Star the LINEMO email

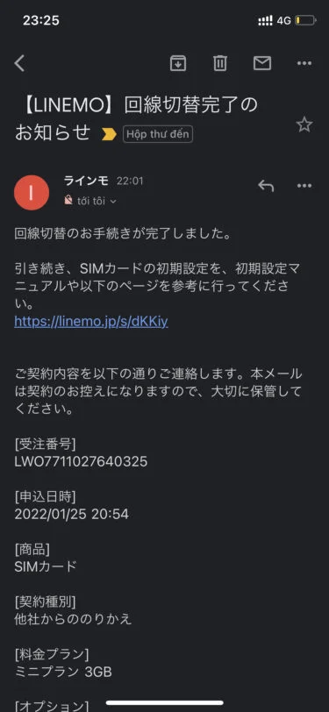point(304,125)
